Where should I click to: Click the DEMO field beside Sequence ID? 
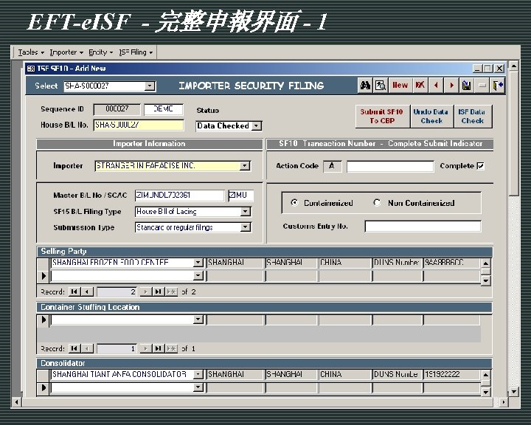pyautogui.click(x=164, y=109)
